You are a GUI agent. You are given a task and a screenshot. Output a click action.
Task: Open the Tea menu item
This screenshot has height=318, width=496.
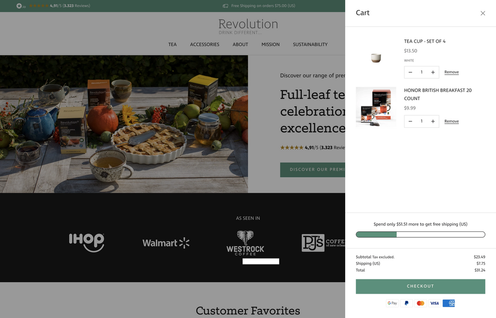click(x=172, y=45)
